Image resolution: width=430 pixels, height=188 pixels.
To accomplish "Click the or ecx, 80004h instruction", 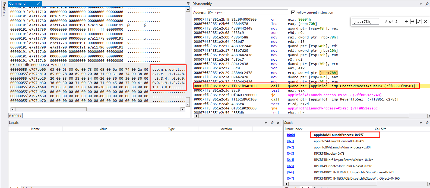I will 252,20.
